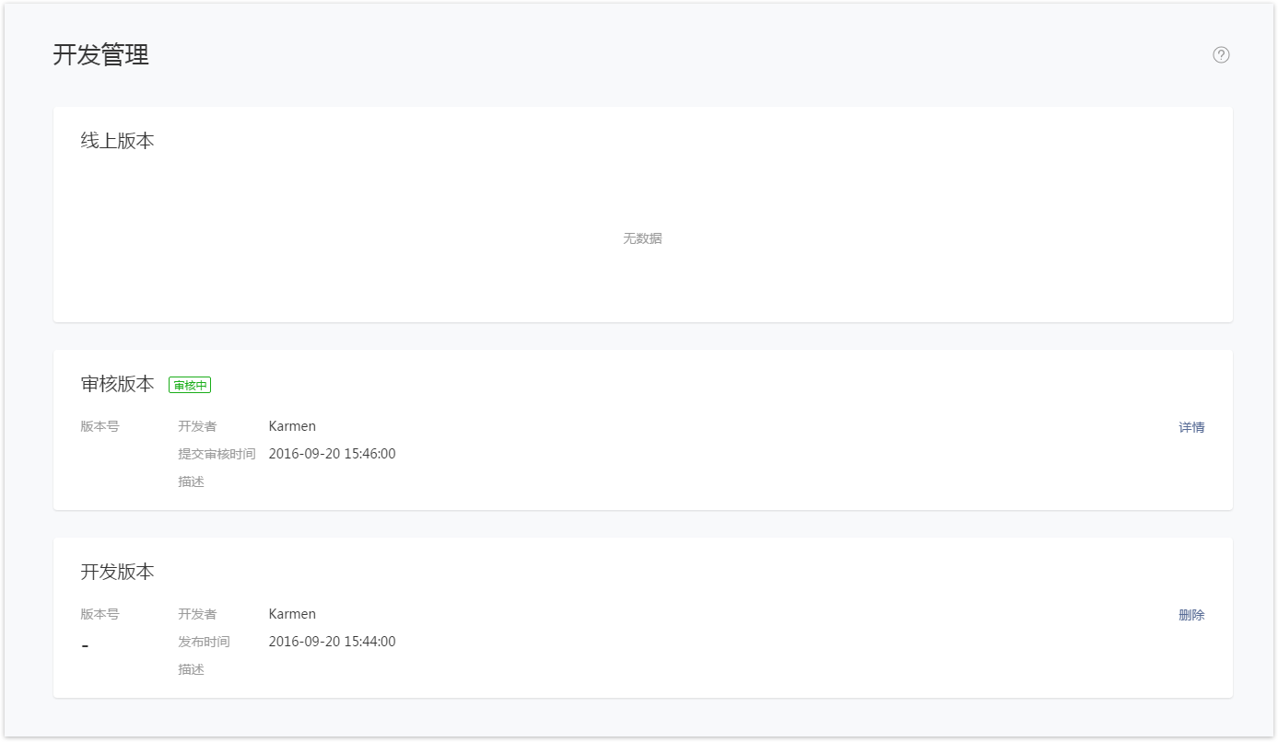Select the 2016-09-20 15:44:00 timestamp
This screenshot has width=1278, height=742.
pyautogui.click(x=333, y=642)
